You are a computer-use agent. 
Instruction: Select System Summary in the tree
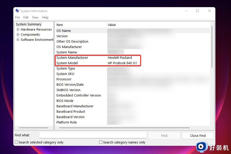click(28, 24)
